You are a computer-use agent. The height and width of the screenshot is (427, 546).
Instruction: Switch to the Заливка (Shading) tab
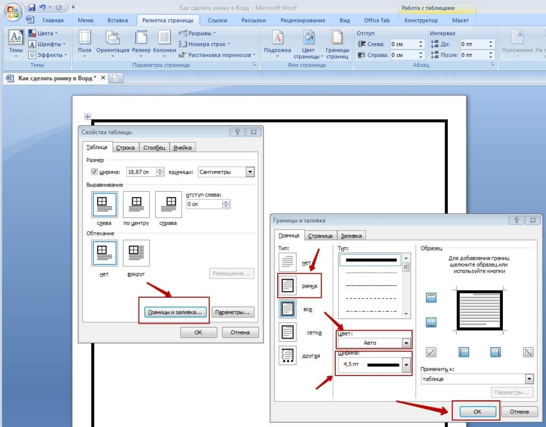(x=351, y=236)
